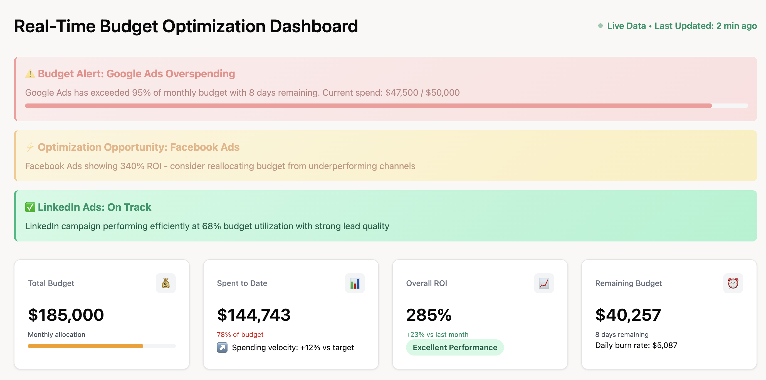Click the alarm clock icon on Remaining Budget card
Viewport: 766px width, 380px height.
tap(733, 283)
